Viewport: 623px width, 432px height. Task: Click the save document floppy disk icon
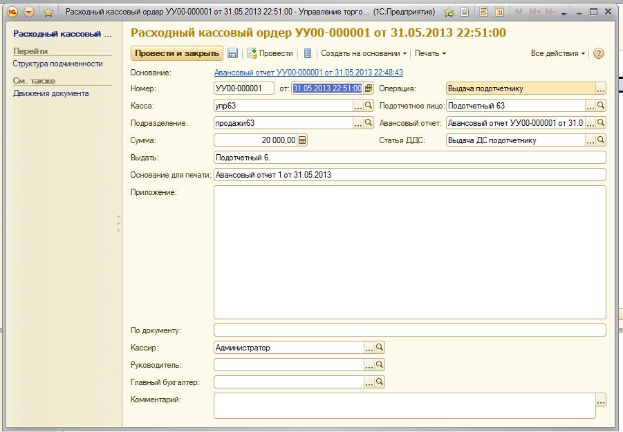233,53
